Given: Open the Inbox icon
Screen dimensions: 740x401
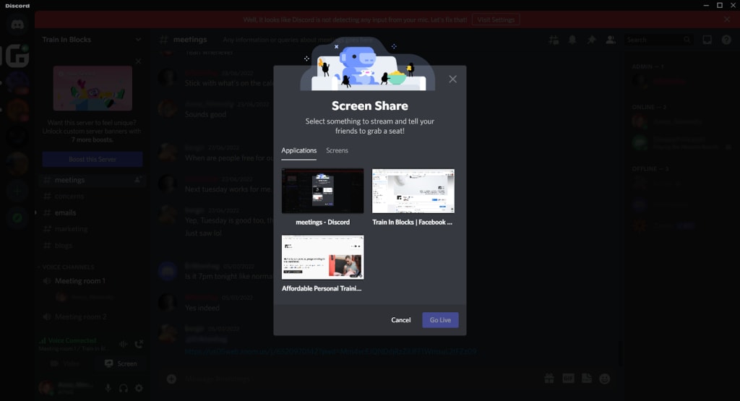Looking at the screenshot, I should point(707,40).
